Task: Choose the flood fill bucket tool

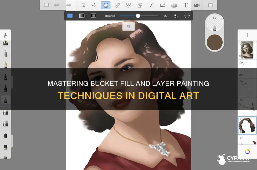Action: click(106, 5)
